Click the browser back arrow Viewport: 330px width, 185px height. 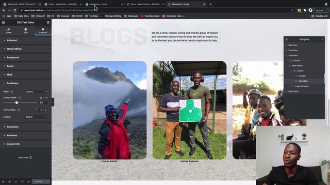4,10
